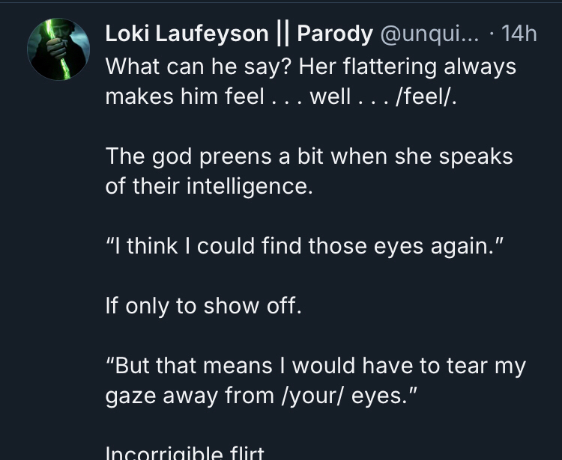Viewport: 562px width, 460px height.
Task: Open Loki Laufeyson's profile picture
Action: (58, 49)
